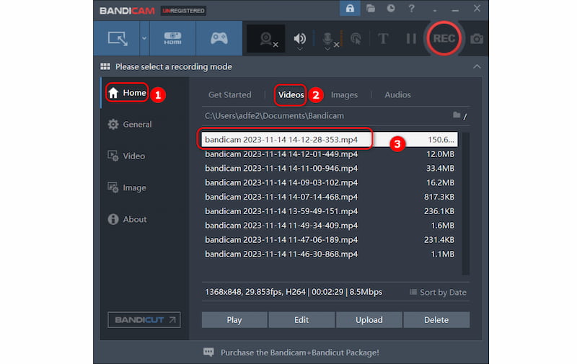577x364 pixels.
Task: Click the Upload button
Action: 369,319
